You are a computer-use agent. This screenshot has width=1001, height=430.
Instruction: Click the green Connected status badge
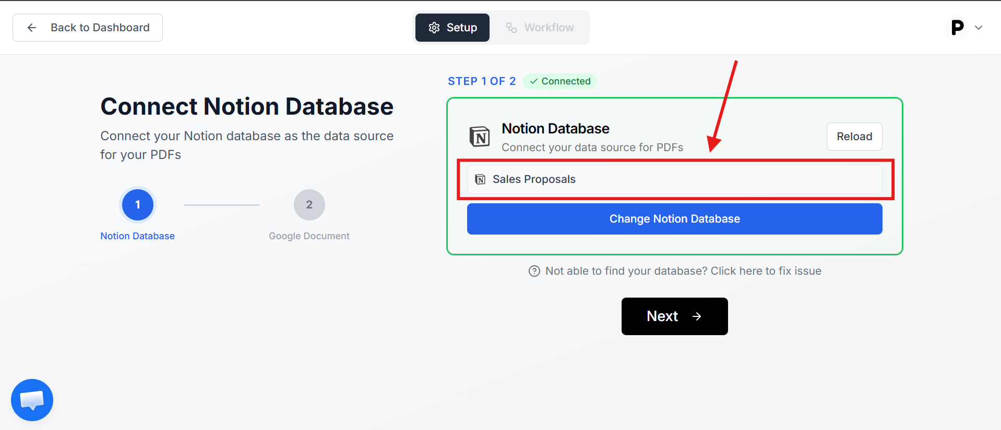[x=560, y=81]
